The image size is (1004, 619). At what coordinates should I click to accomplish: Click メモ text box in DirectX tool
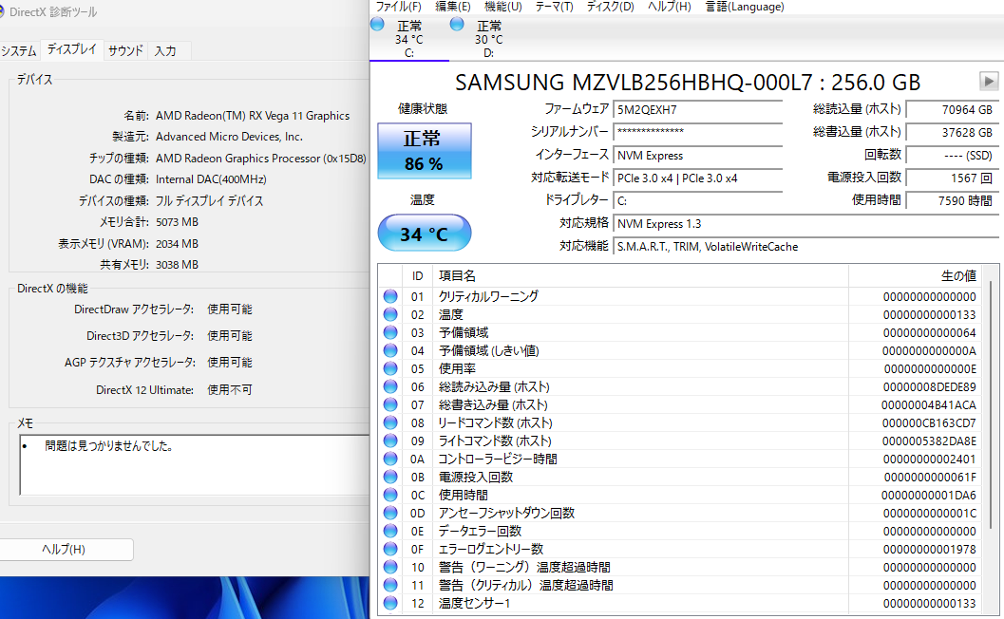[x=195, y=465]
